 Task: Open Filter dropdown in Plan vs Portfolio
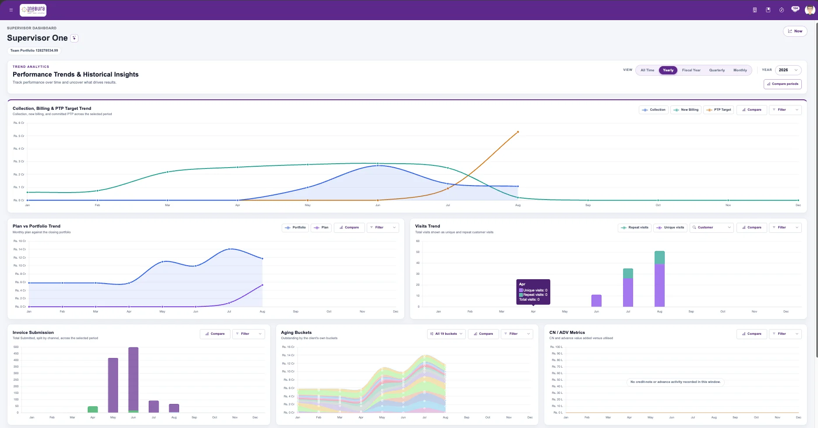[x=383, y=228]
